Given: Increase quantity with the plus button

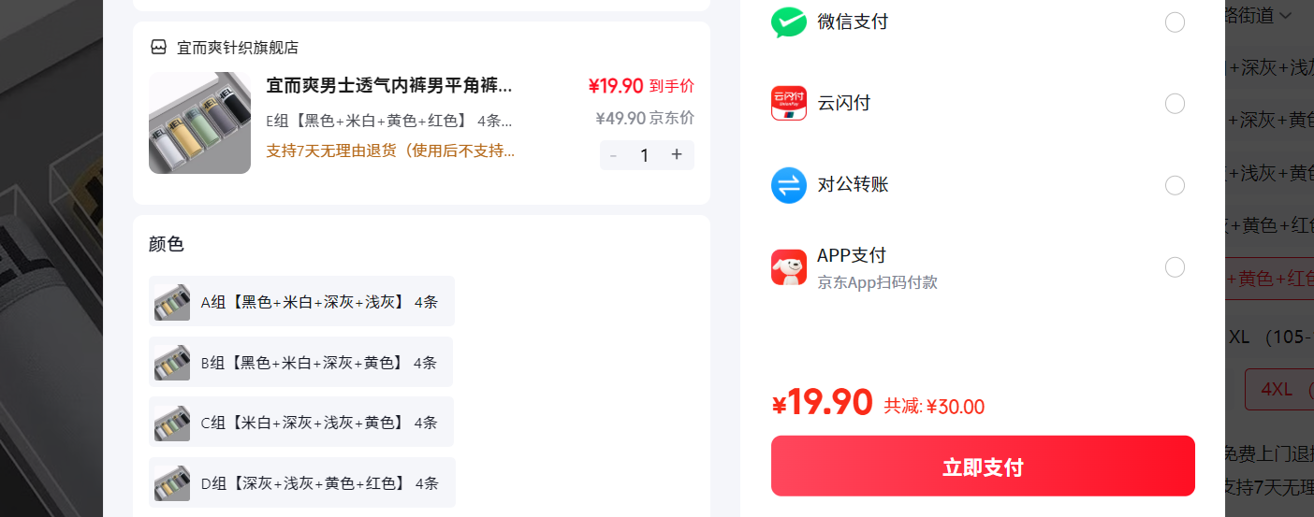Looking at the screenshot, I should 677,155.
